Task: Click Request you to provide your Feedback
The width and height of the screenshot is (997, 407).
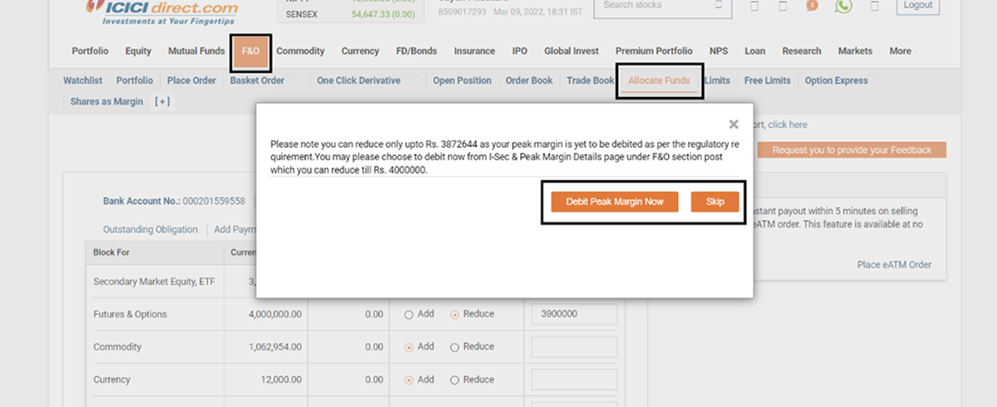Action: (x=852, y=150)
